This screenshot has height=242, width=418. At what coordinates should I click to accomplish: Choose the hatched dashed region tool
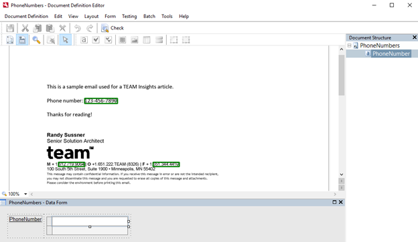coord(186,40)
